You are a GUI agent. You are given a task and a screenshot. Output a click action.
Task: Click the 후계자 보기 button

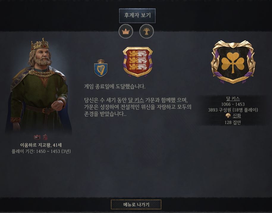[x=137, y=16]
